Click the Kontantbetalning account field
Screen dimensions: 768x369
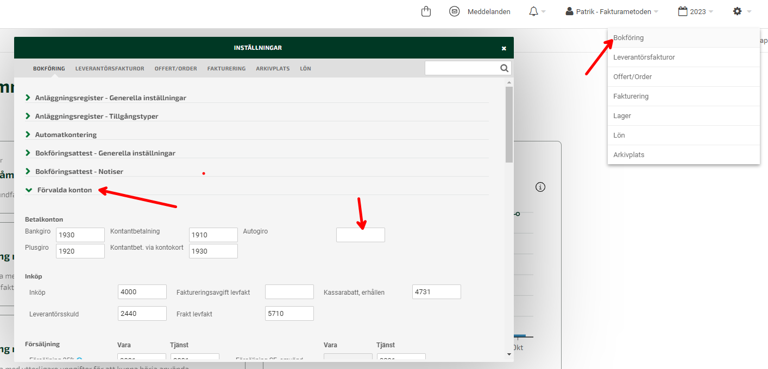pos(213,235)
